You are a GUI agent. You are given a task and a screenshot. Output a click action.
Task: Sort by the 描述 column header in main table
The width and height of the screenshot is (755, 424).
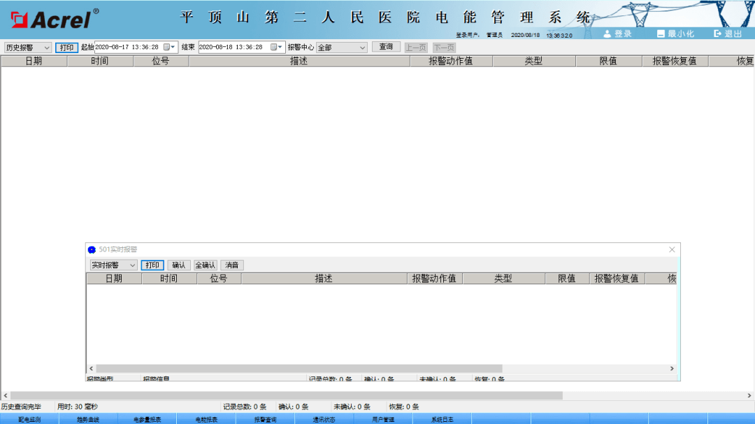299,61
